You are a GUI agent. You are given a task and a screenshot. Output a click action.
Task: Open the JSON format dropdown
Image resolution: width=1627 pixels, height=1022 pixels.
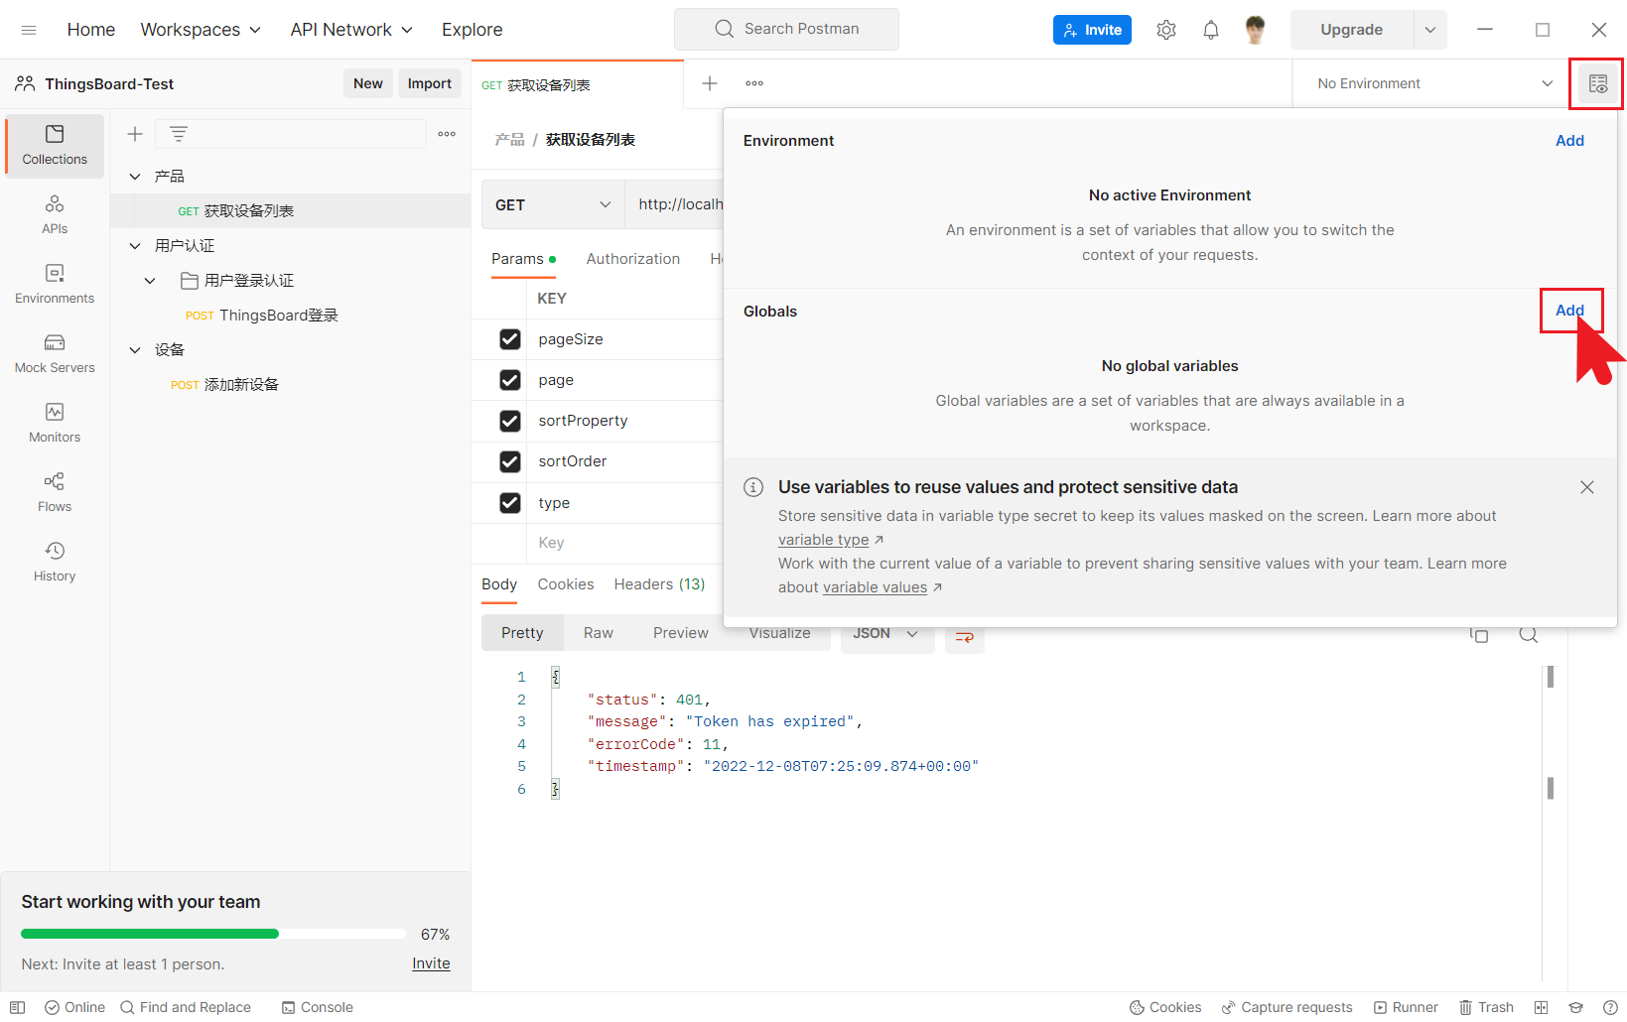886,635
